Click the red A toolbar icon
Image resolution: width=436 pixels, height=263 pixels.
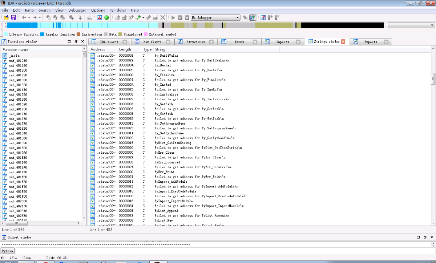(99, 17)
